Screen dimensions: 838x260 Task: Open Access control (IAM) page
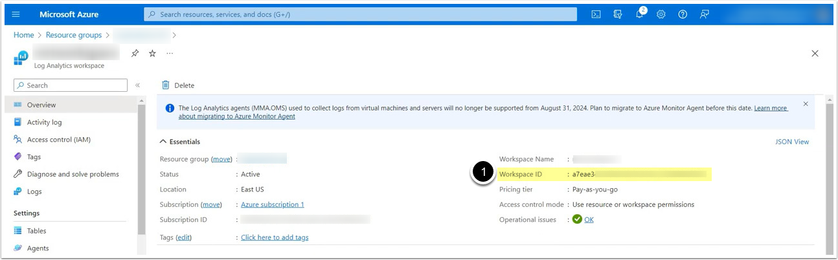click(x=58, y=140)
